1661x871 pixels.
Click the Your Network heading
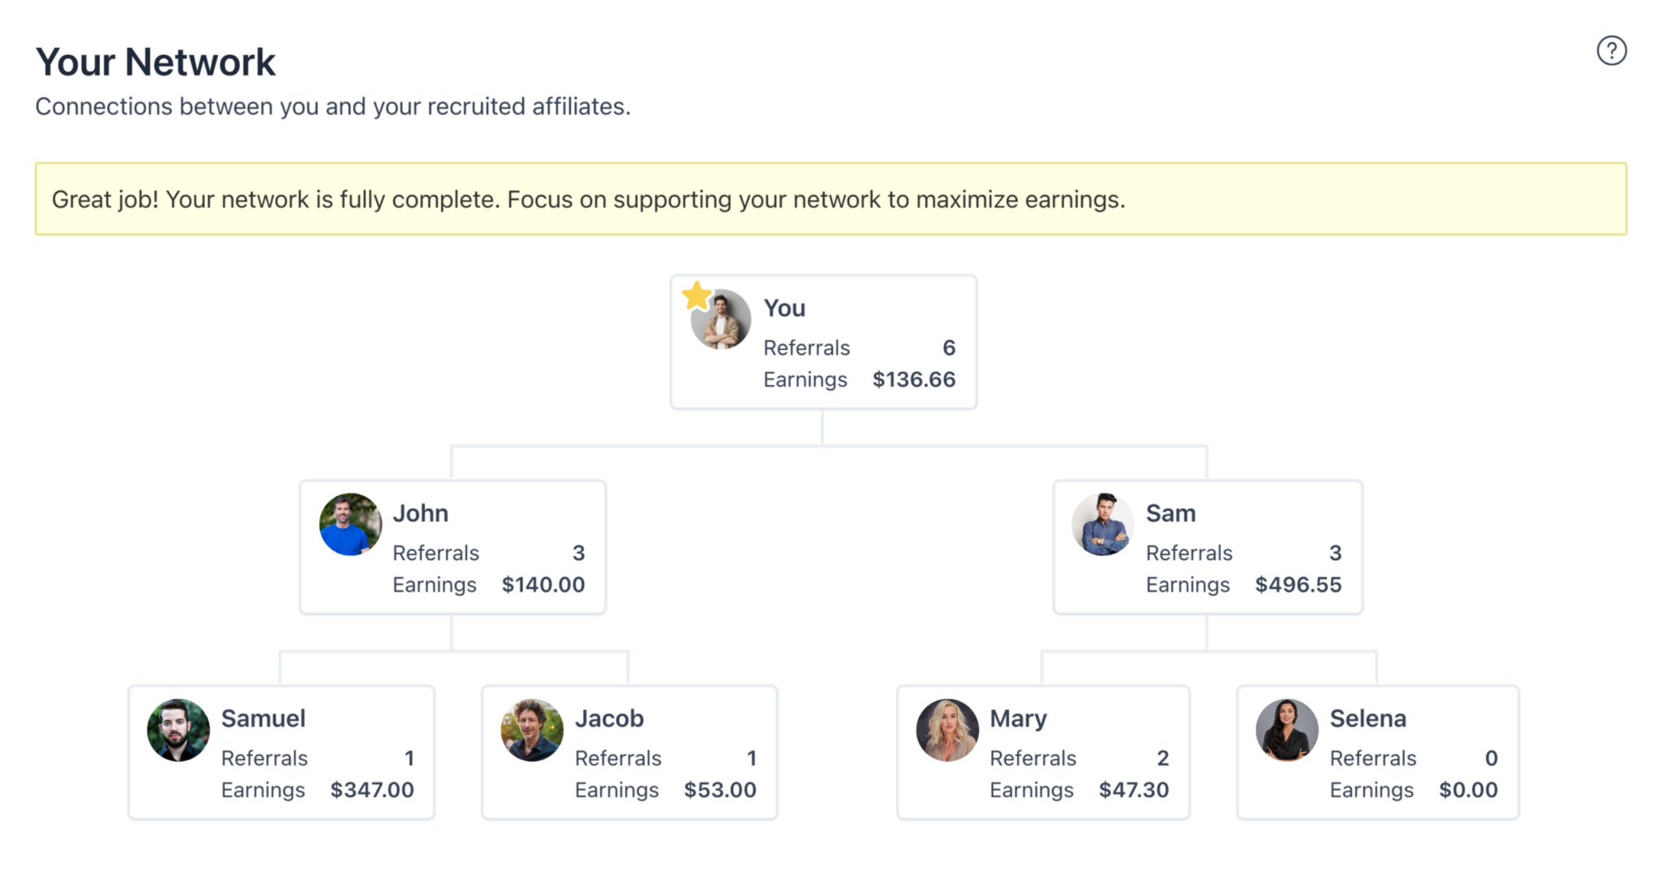pyautogui.click(x=155, y=60)
